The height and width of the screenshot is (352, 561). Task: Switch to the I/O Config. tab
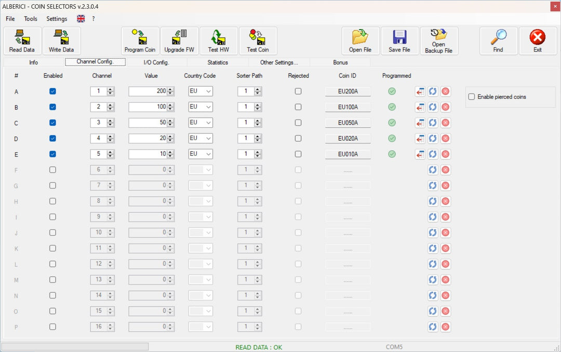tap(156, 62)
